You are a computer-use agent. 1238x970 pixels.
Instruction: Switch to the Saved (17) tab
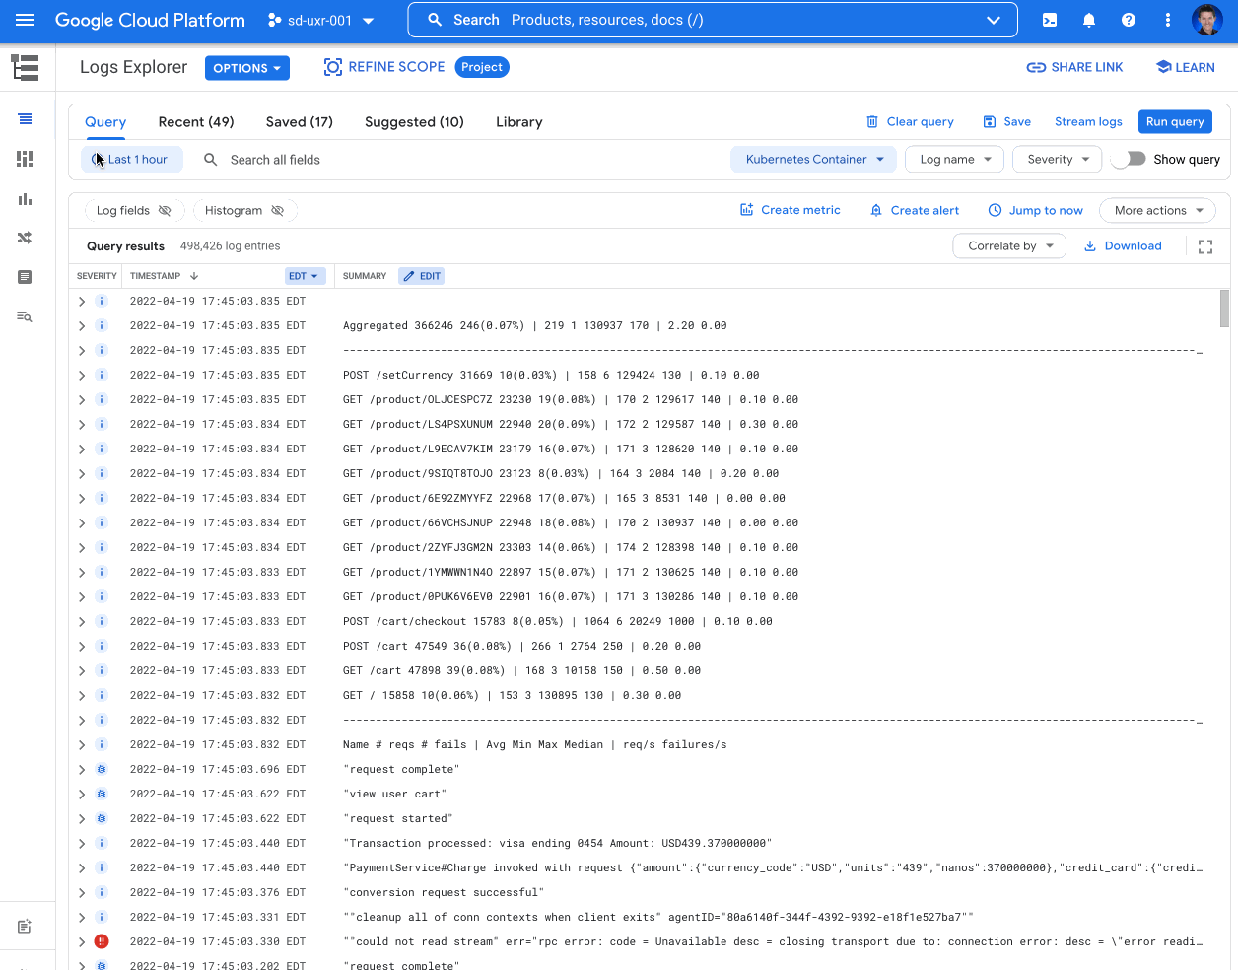pos(299,121)
